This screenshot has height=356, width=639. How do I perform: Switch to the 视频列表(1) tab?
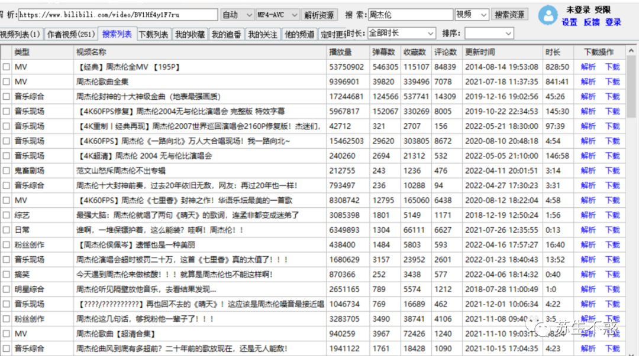pos(21,35)
